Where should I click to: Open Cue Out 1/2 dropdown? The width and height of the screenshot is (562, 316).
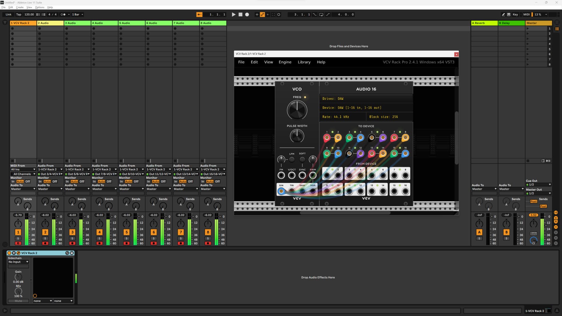539,185
